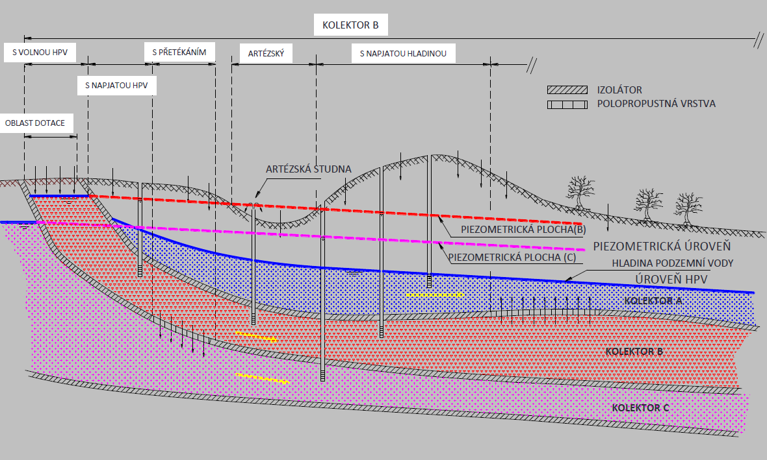Select the ARTÉZSKÝ zone label

[x=266, y=53]
